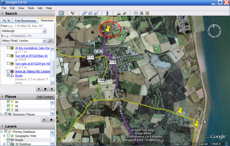Add a path from the toolbar
230x146 pixels.
pos(90,13)
